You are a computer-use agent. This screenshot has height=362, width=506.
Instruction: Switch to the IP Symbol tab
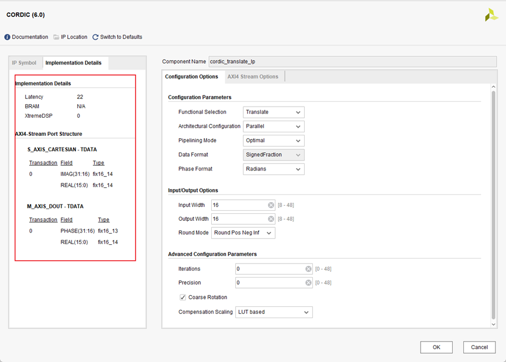click(24, 63)
